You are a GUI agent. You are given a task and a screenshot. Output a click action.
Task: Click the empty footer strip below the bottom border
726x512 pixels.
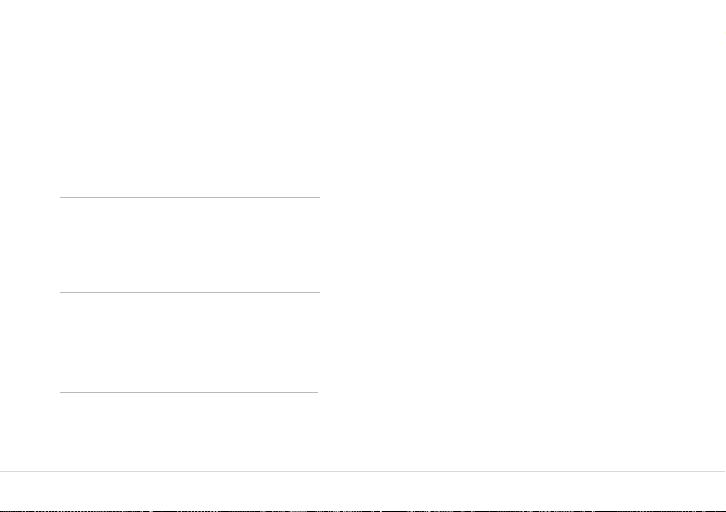(363, 491)
